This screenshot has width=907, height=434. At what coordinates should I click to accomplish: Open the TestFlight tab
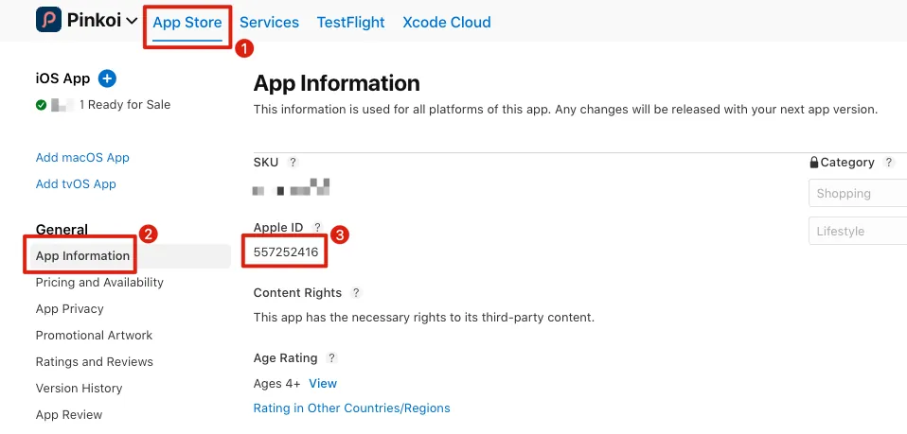[350, 23]
